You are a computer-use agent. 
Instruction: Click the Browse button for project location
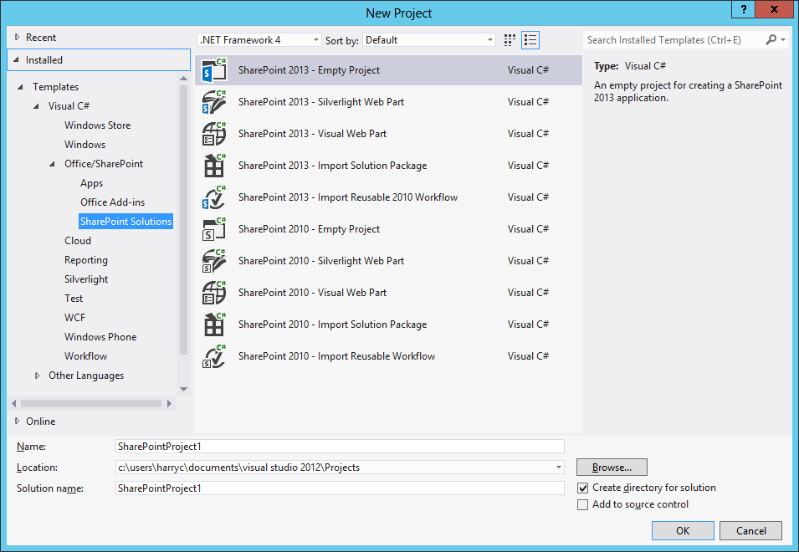coord(612,467)
